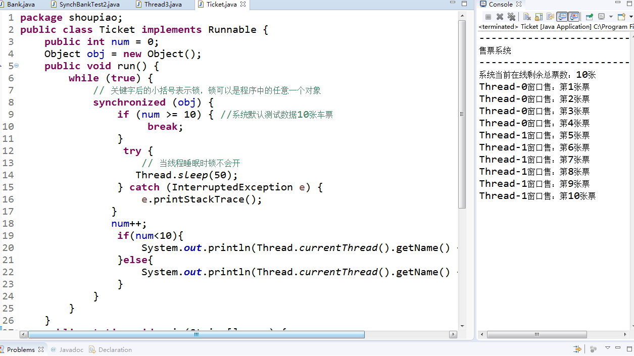Viewport: 634px width, 356px height.
Task: Click editor vertical scrollbar down arrow
Action: (x=462, y=326)
